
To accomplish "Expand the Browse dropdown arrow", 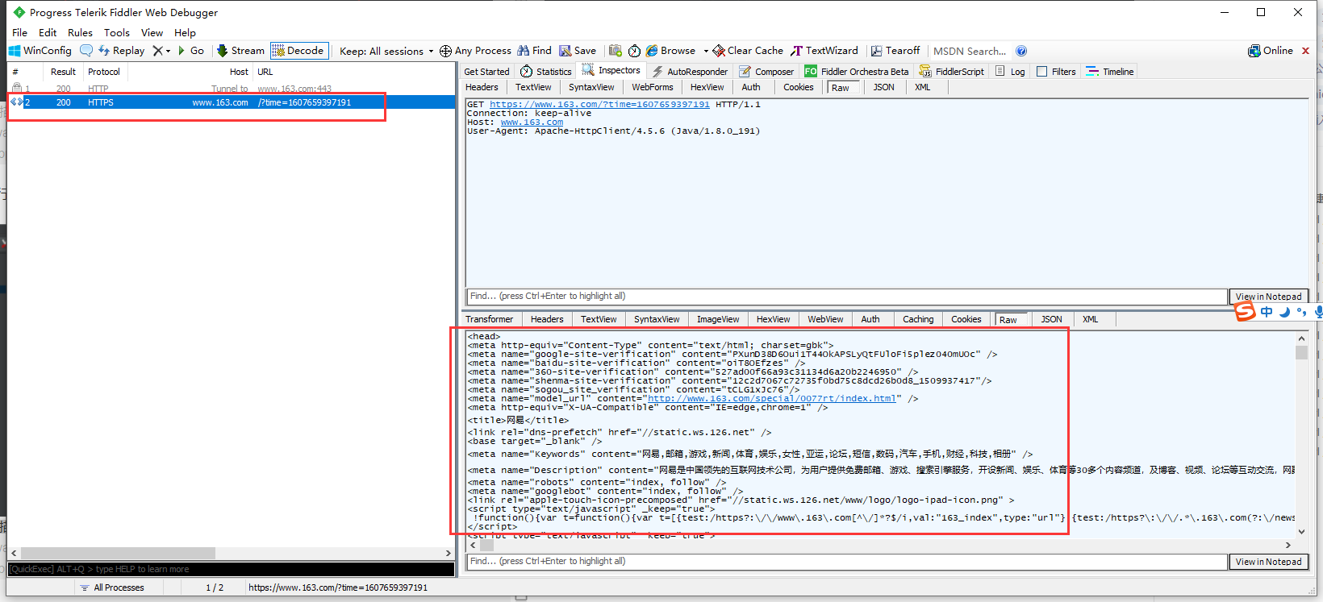I will [705, 51].
